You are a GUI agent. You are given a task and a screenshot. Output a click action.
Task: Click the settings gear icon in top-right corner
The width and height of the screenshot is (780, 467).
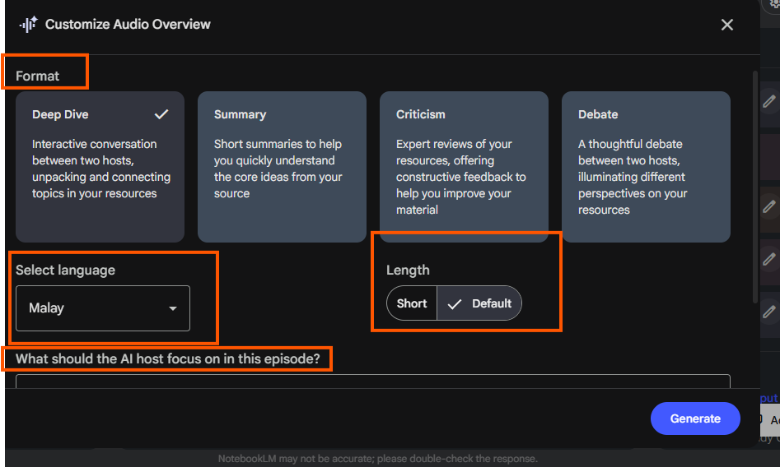click(x=773, y=4)
